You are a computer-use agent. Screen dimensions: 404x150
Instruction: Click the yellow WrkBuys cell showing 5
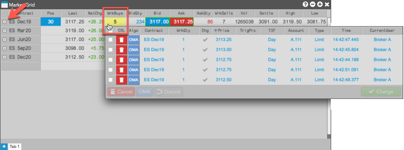tap(115, 22)
